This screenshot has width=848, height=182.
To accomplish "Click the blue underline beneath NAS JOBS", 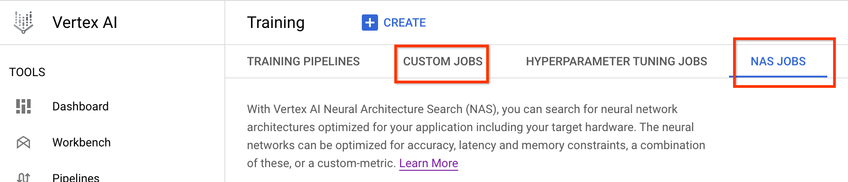I will coord(778,77).
